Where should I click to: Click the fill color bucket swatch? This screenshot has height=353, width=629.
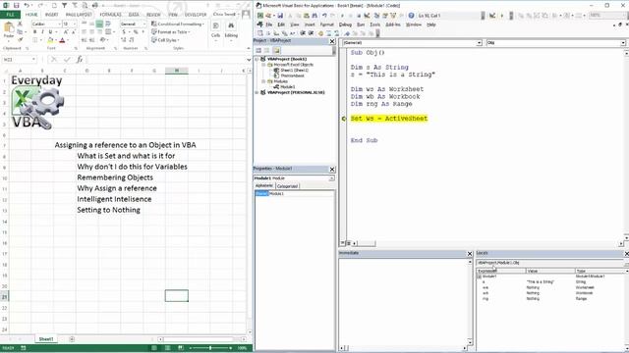click(50, 40)
